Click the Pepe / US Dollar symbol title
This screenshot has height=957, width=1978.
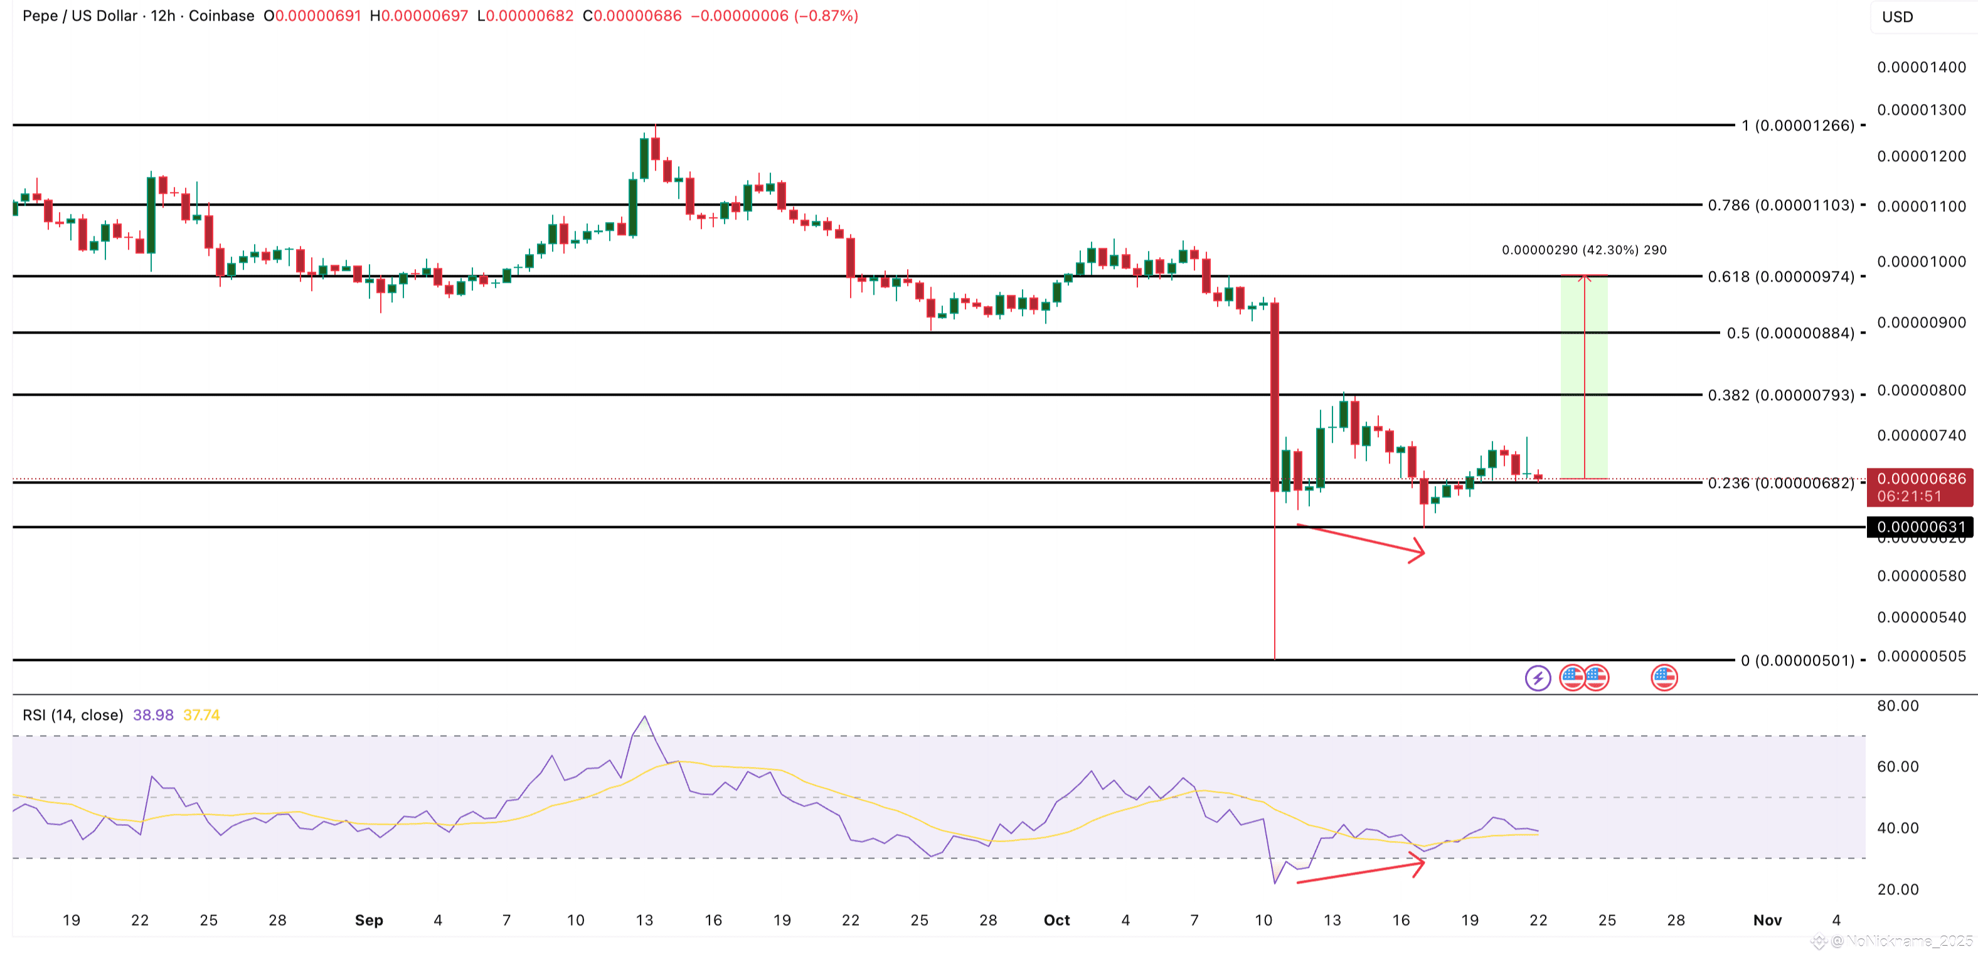[x=80, y=15]
